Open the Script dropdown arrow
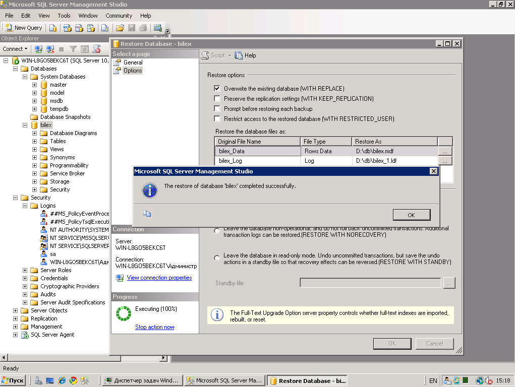 click(230, 55)
